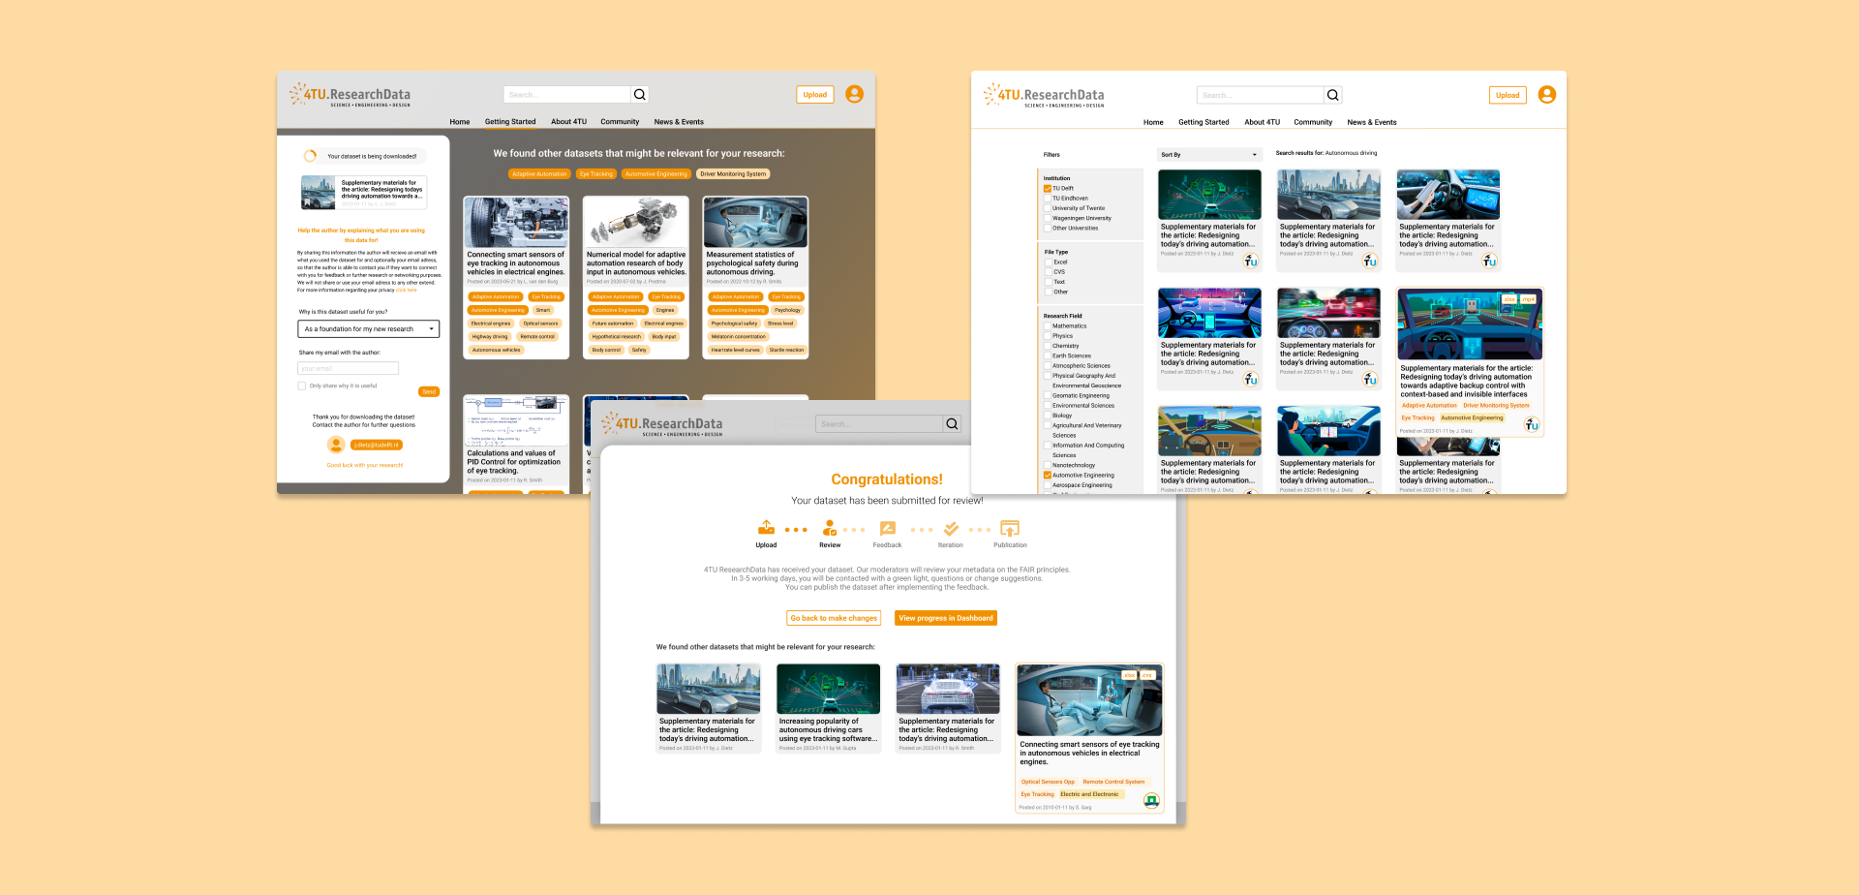Click the Send button

pos(429,392)
